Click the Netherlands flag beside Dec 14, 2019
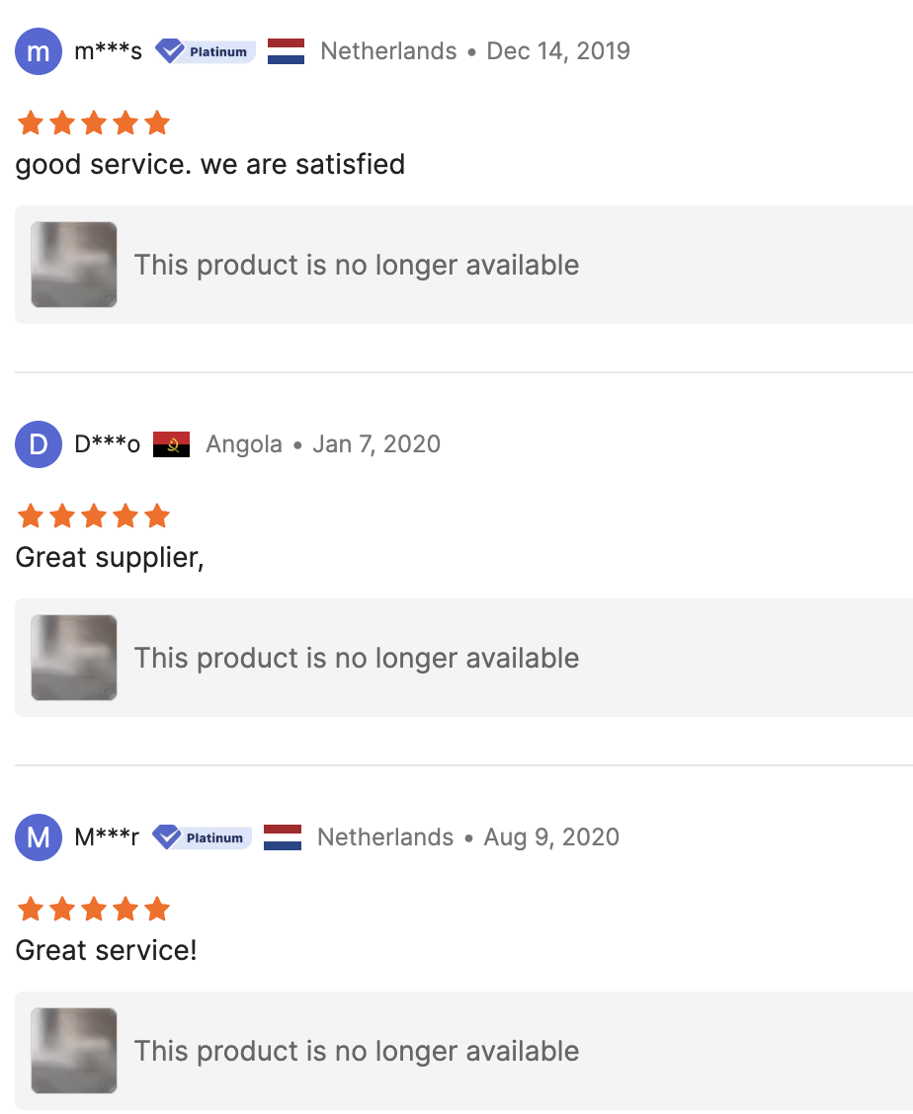Image resolution: width=913 pixels, height=1114 pixels. [286, 51]
